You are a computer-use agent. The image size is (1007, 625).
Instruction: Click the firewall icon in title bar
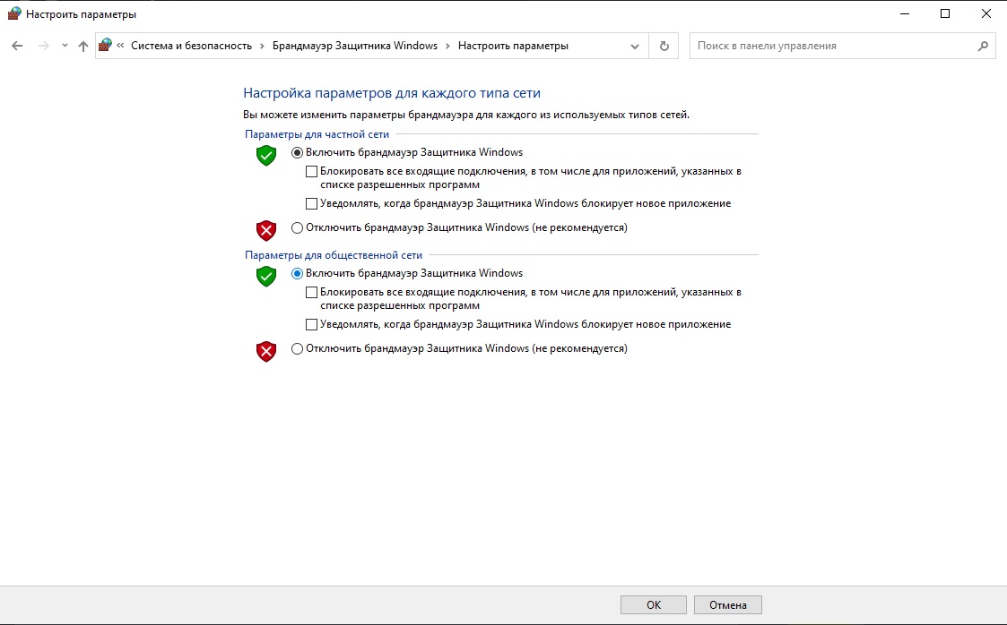coord(13,14)
